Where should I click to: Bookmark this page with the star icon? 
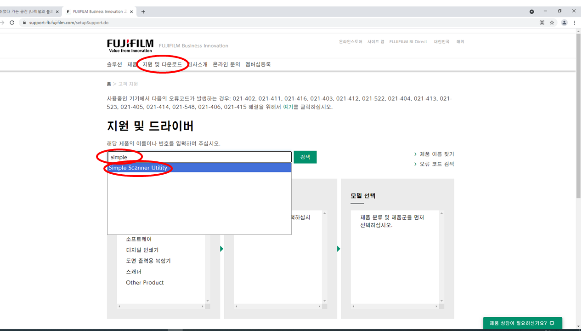552,23
